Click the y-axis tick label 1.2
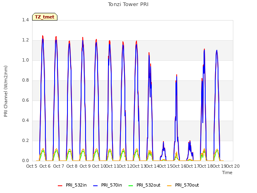 (x=25, y=40)
